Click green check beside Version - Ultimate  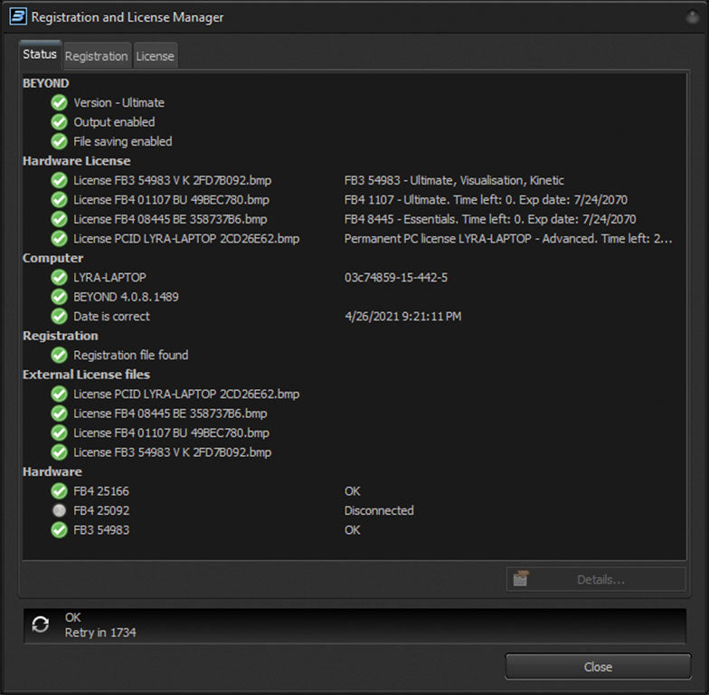click(x=60, y=103)
